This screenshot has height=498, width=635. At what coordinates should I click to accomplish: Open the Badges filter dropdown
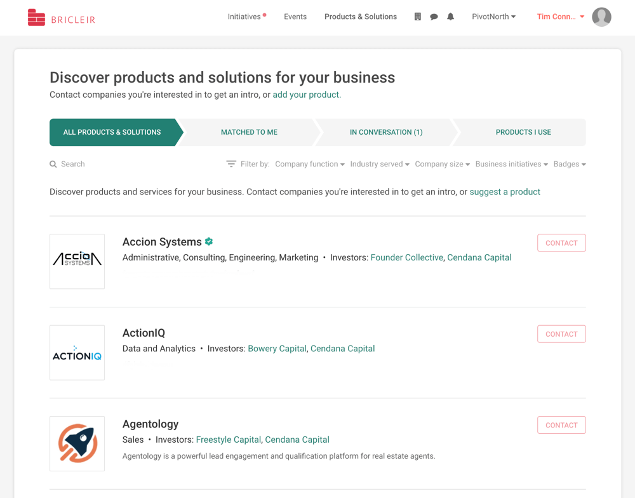tap(570, 164)
